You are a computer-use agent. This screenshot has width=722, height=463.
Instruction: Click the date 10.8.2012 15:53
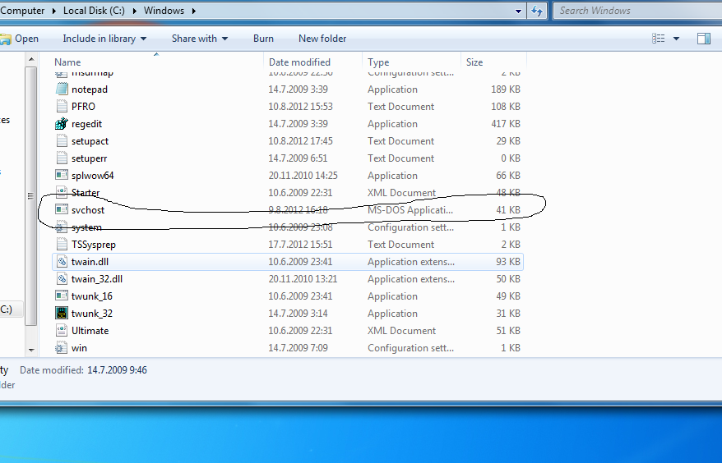(x=300, y=106)
